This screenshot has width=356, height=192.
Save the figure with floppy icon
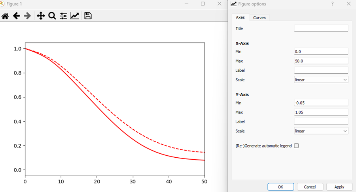tap(88, 16)
